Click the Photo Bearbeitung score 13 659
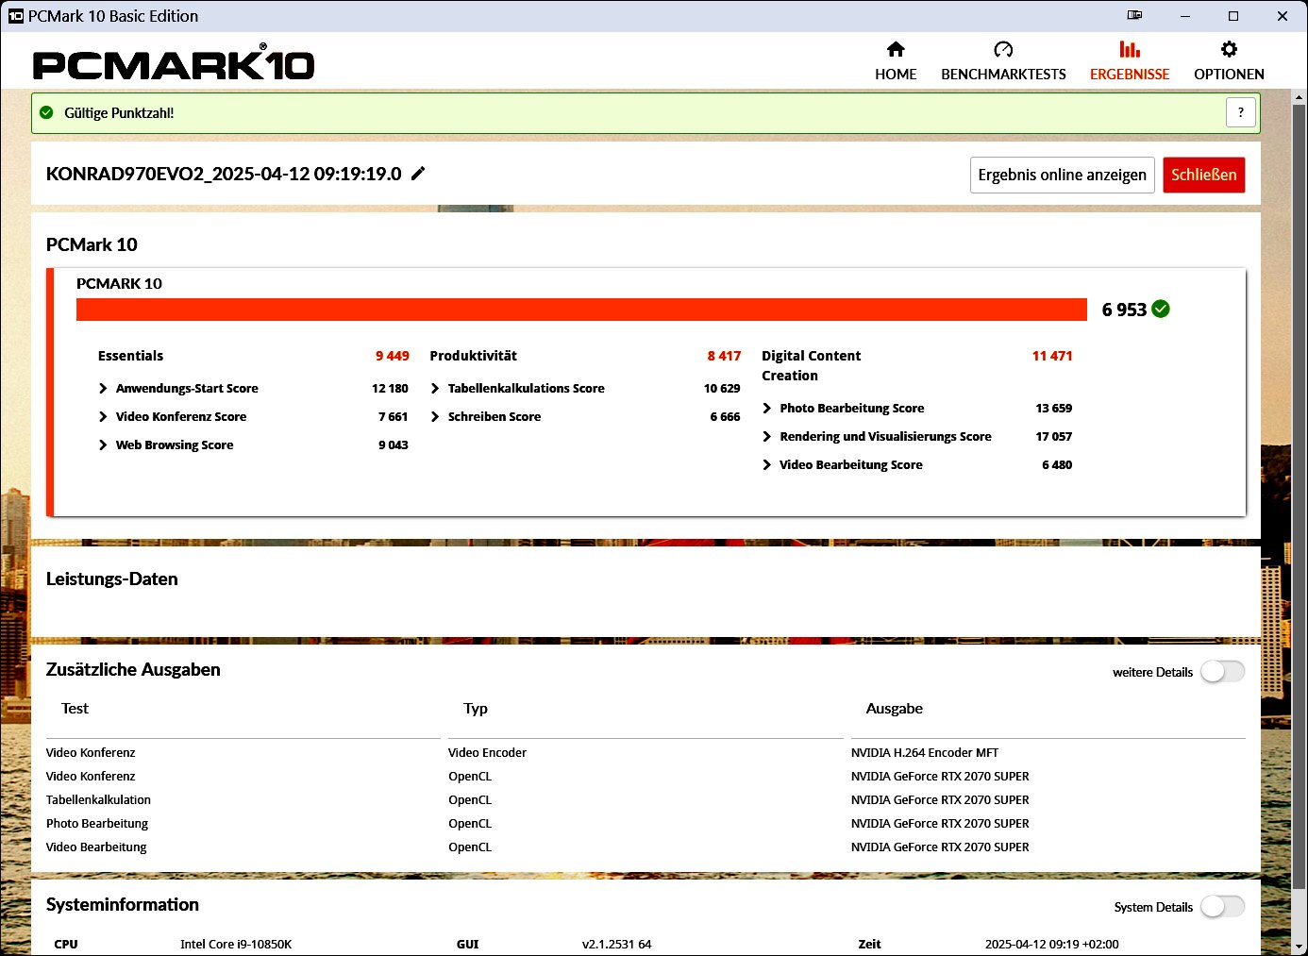 [x=1054, y=408]
